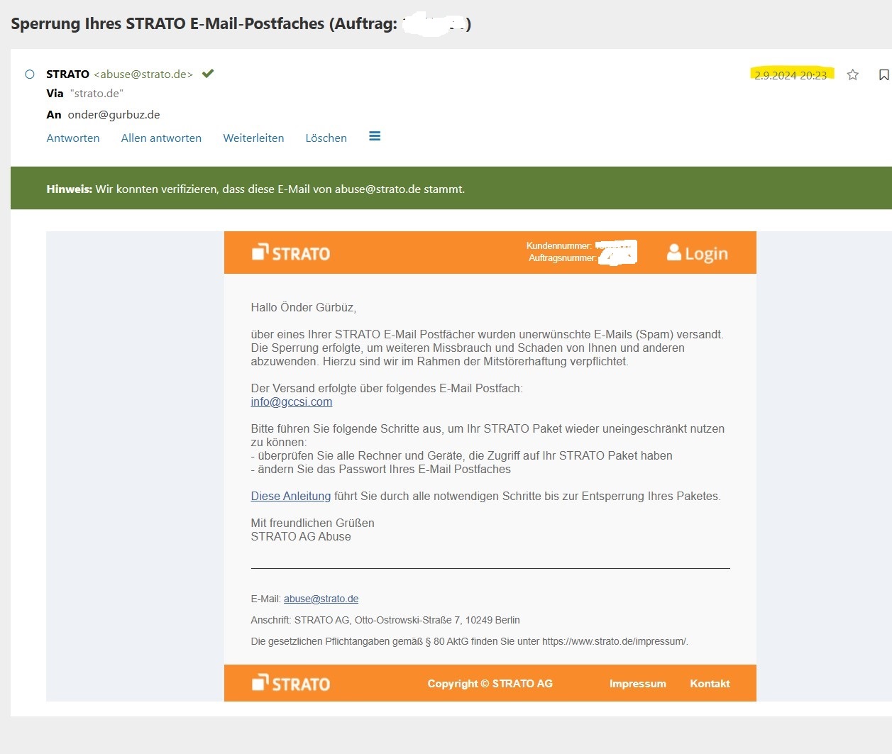
Task: Open the info@gccsi.com mailbox link
Action: (292, 402)
